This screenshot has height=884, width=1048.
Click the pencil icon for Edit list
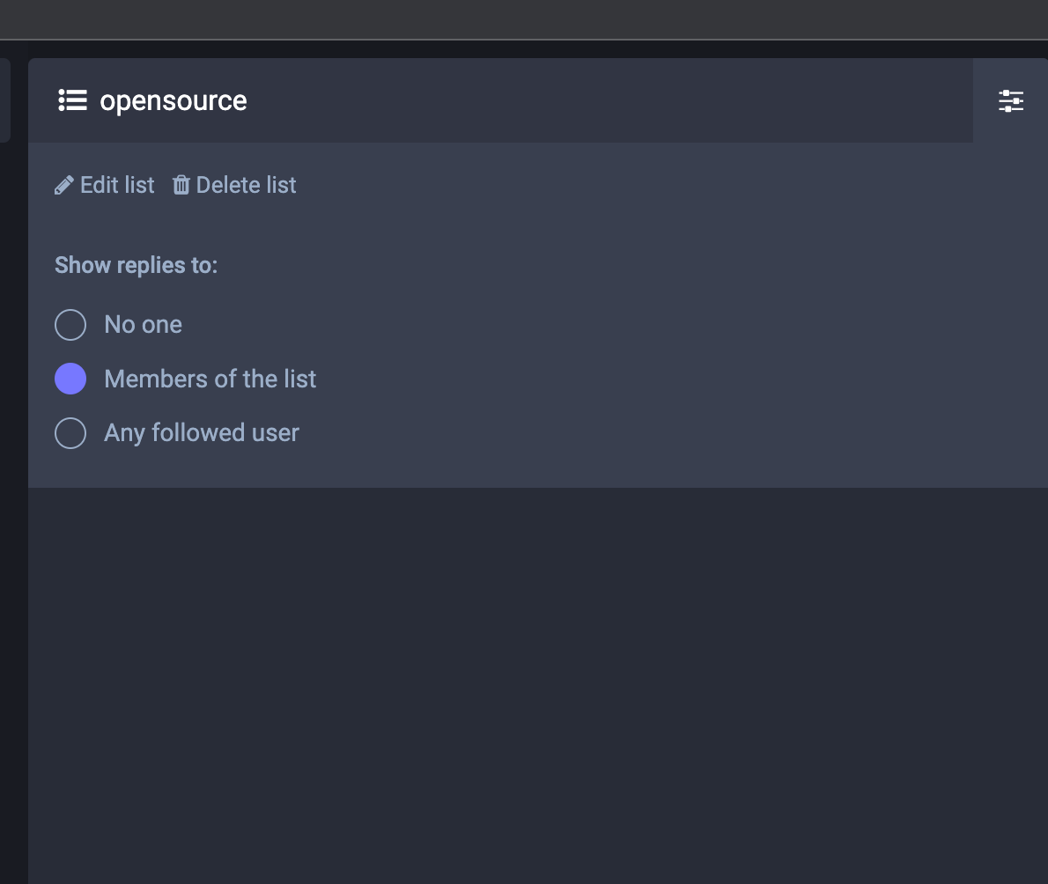[x=63, y=185]
